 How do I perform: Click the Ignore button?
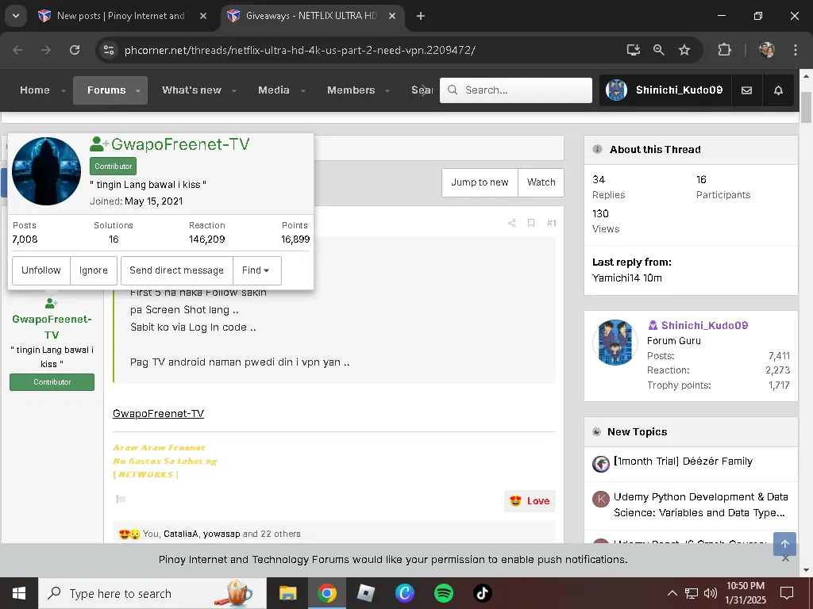(x=94, y=270)
